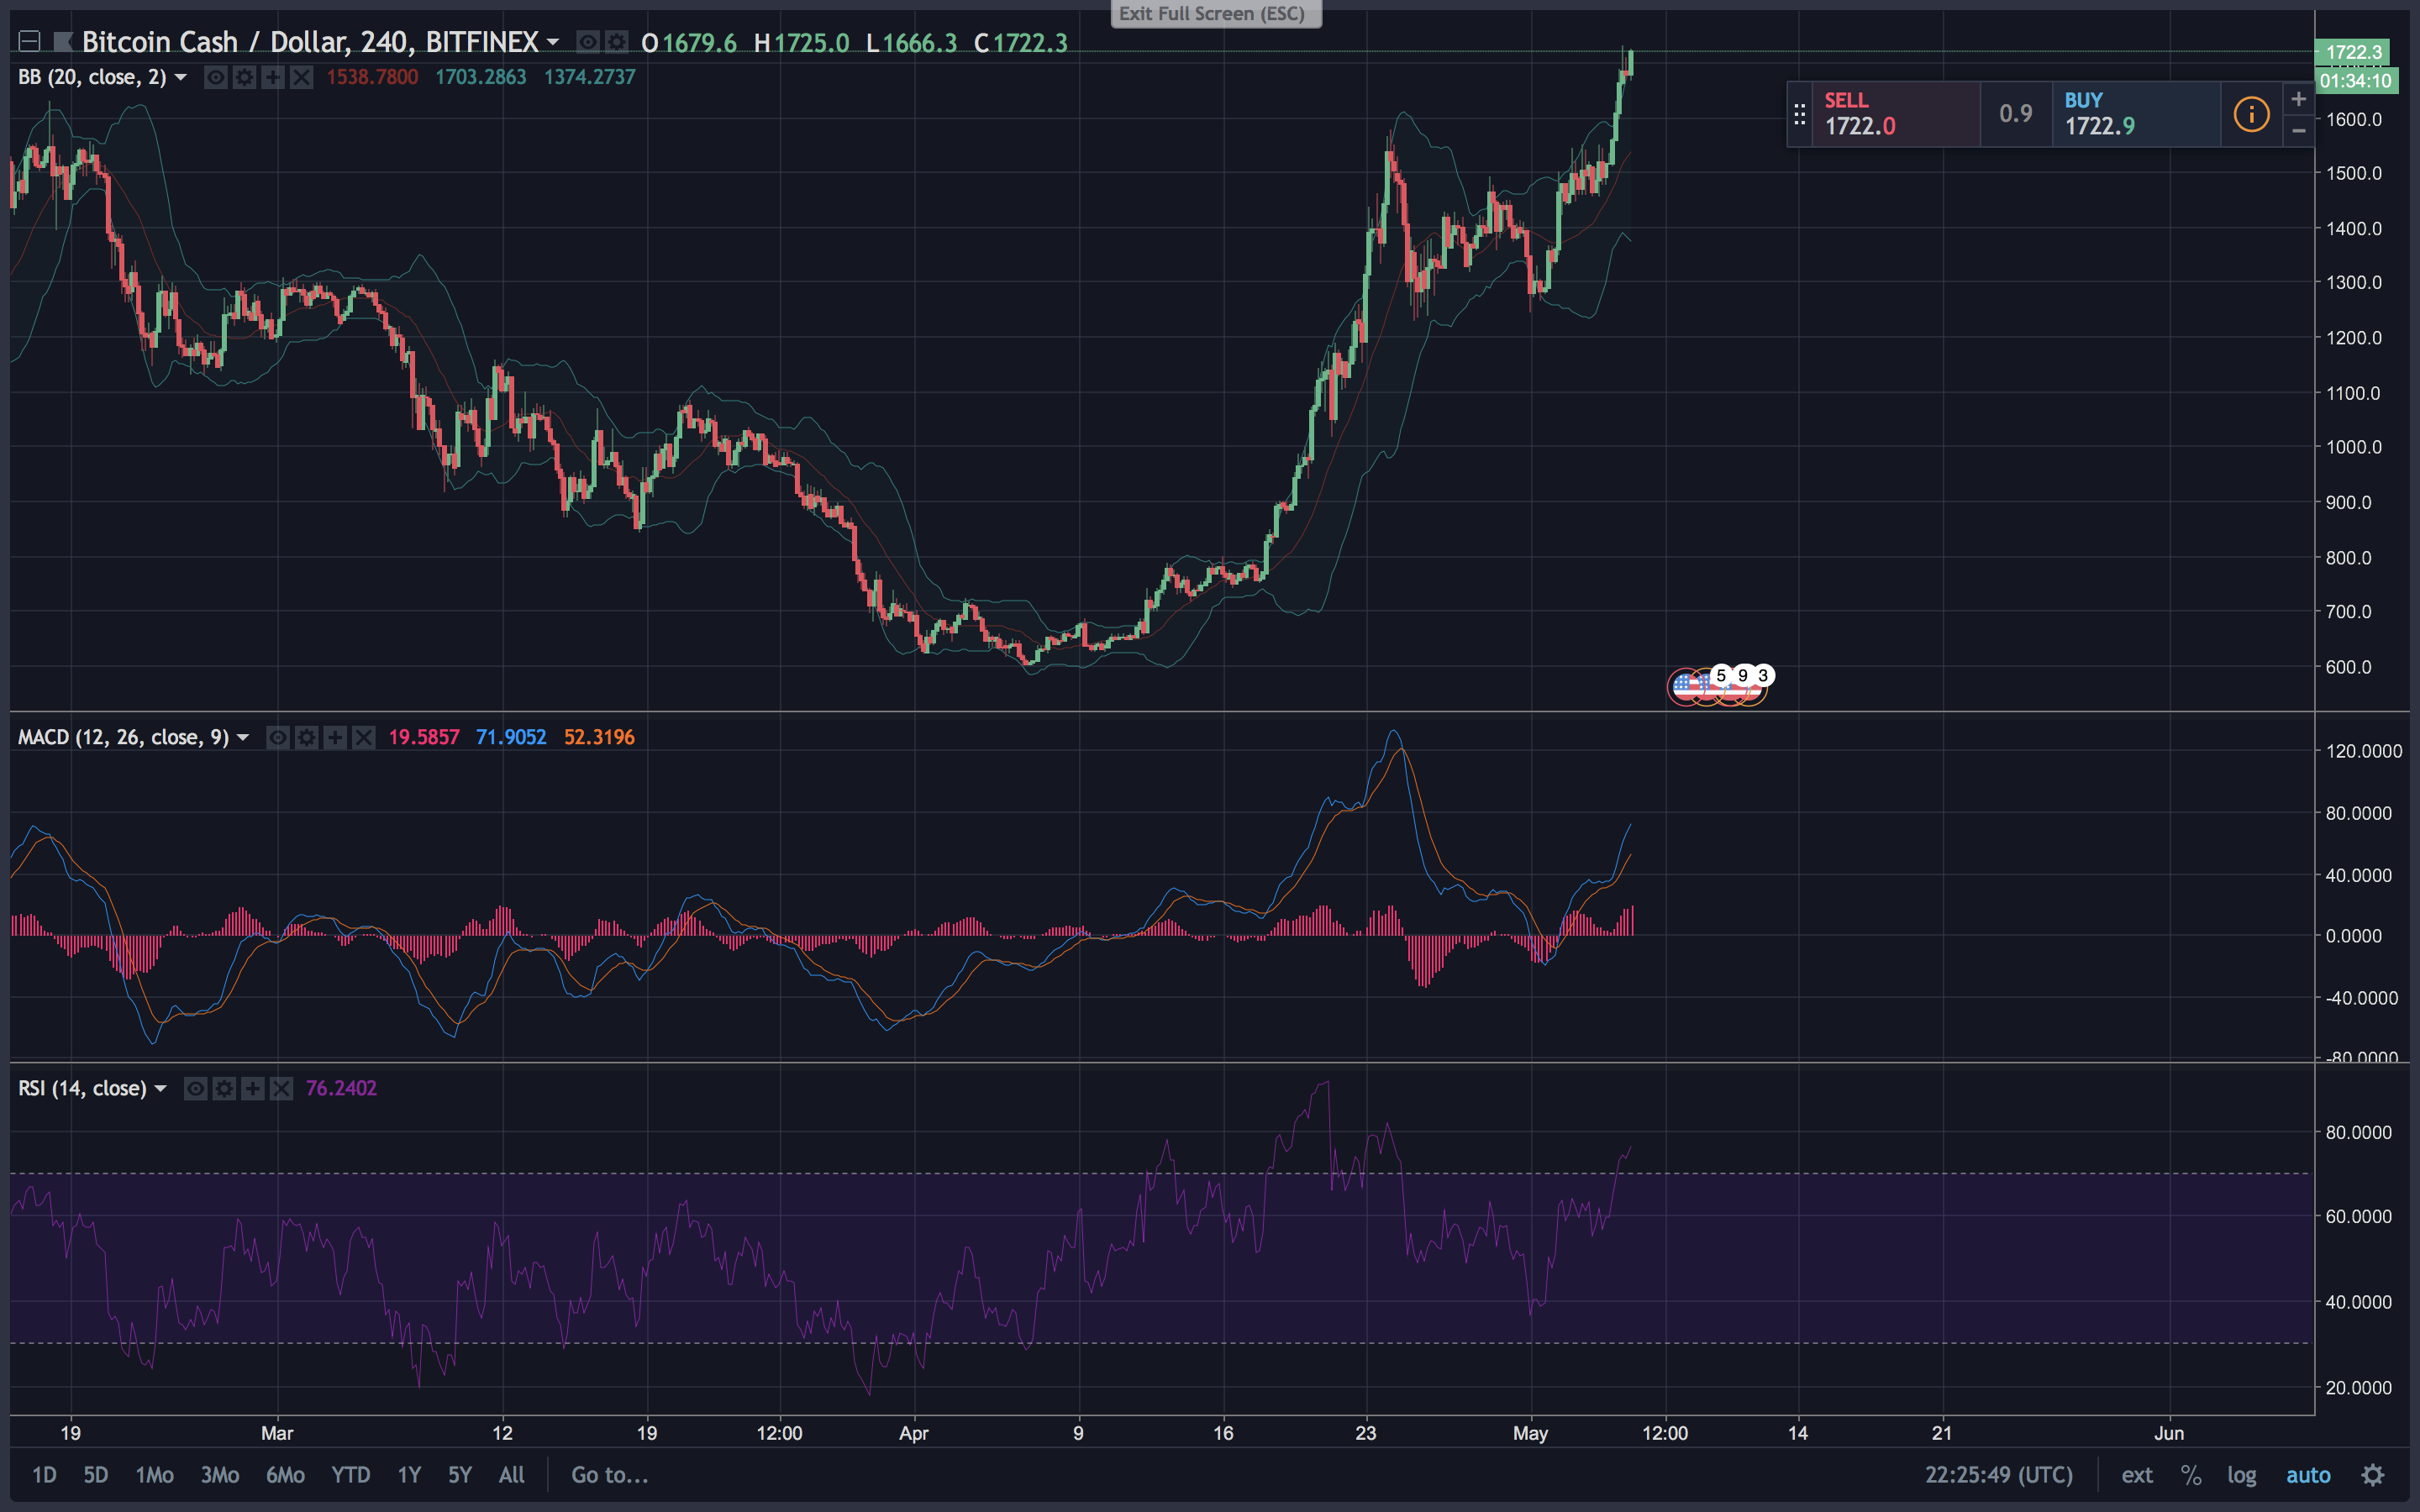Click the BB upper value 1703.2863
The height and width of the screenshot is (1512, 2420).
(480, 77)
